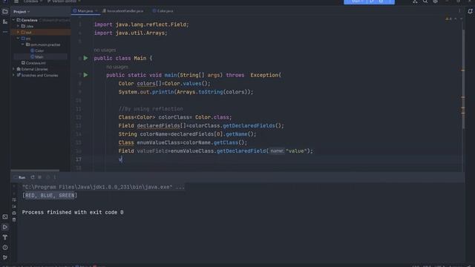Open Run tool window from left stripe
Viewport: 475px width, 267px height.
tap(5, 227)
